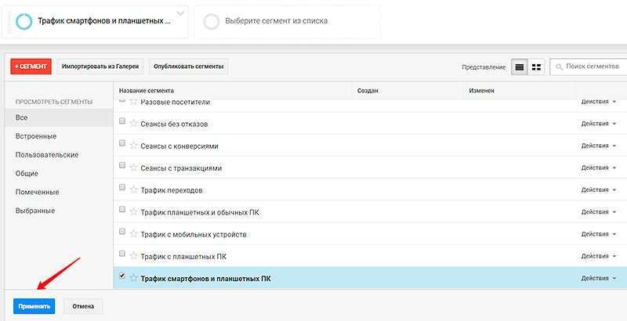627x321 pixels.
Task: Open dropdown arrow on the selected segment card
Action: pyautogui.click(x=180, y=14)
